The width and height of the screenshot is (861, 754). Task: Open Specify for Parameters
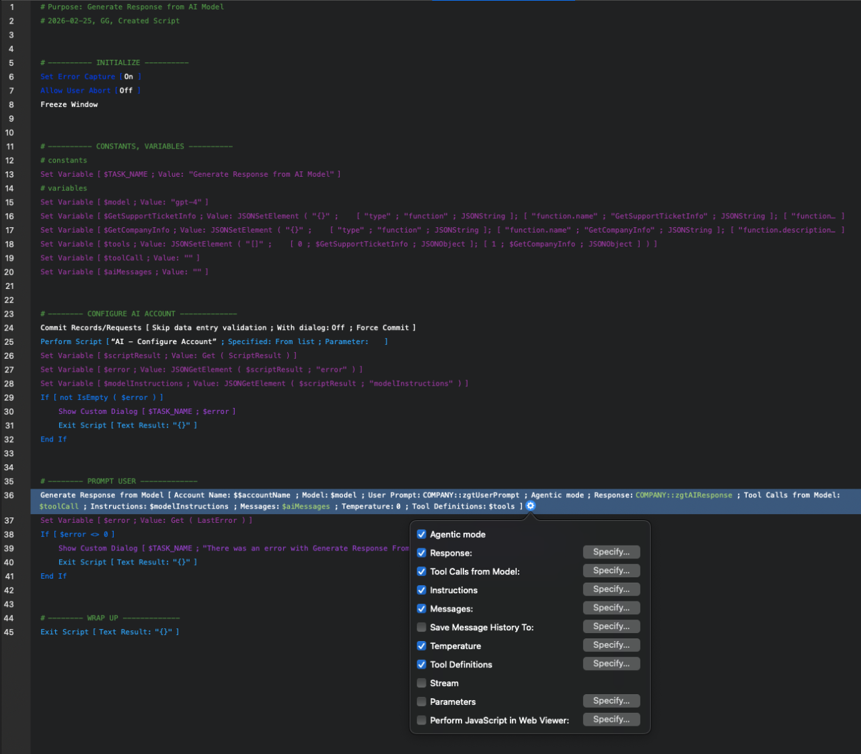pos(611,701)
